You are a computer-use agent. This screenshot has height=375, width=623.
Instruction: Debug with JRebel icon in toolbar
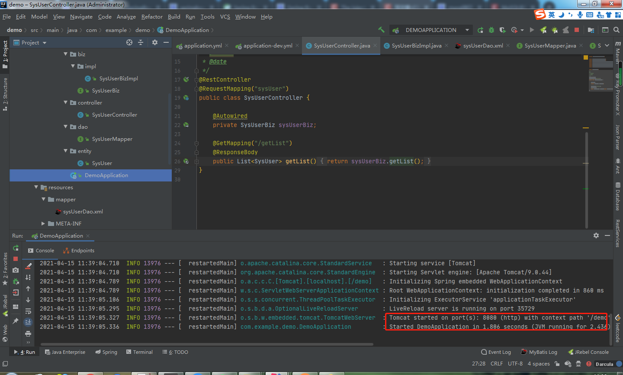coord(554,30)
